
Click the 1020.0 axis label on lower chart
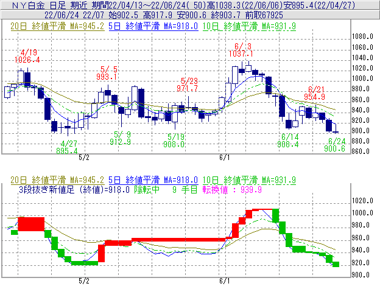pyautogui.click(x=362, y=201)
